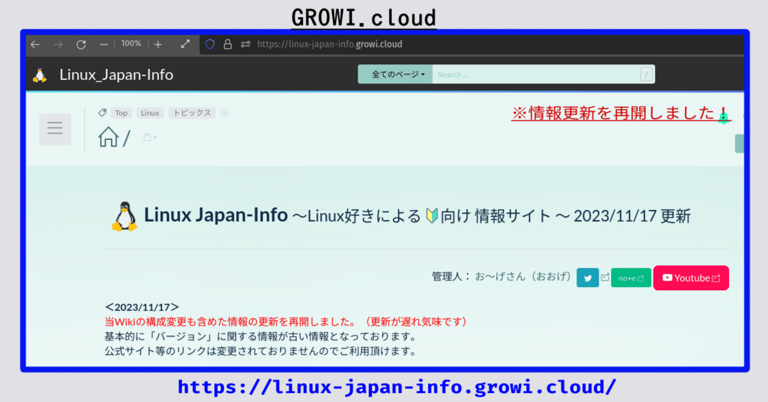Click the plus icon to add a new tag
Viewport: 768px width, 402px height.
pyautogui.click(x=224, y=113)
